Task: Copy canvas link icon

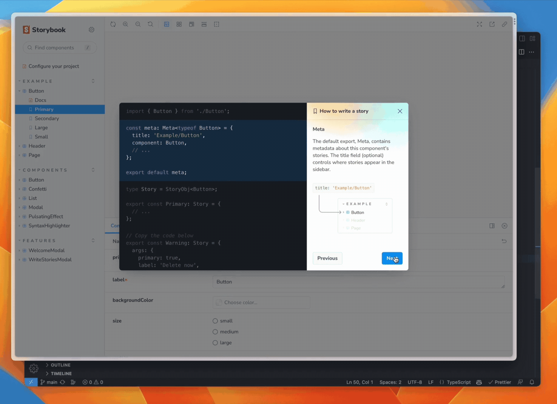Action: [x=504, y=24]
